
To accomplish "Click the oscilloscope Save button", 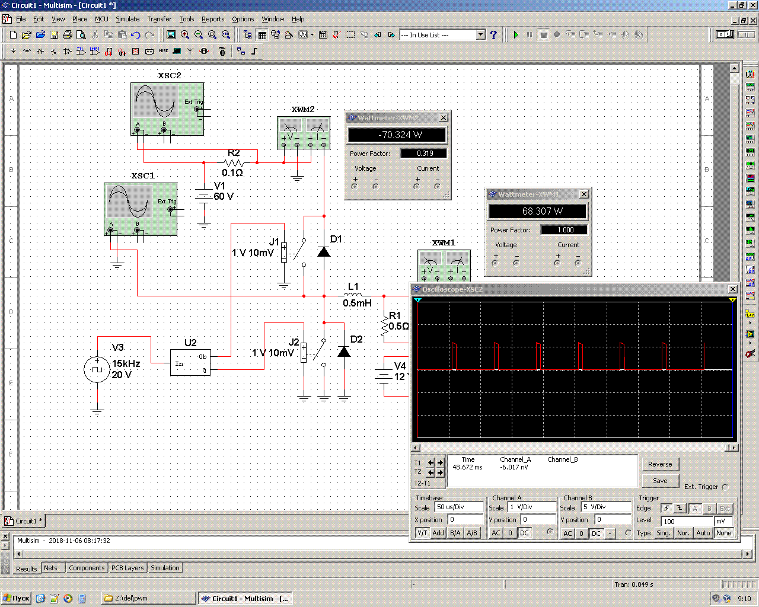I will tap(660, 481).
